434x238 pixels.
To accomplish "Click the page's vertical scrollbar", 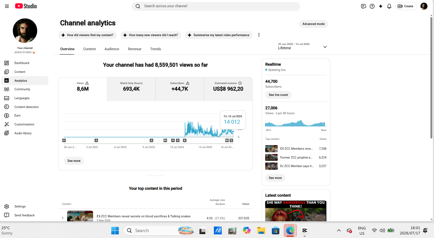I will pyautogui.click(x=431, y=77).
